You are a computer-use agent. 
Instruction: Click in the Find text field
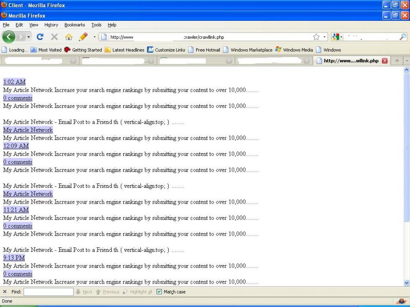pyautogui.click(x=48, y=292)
